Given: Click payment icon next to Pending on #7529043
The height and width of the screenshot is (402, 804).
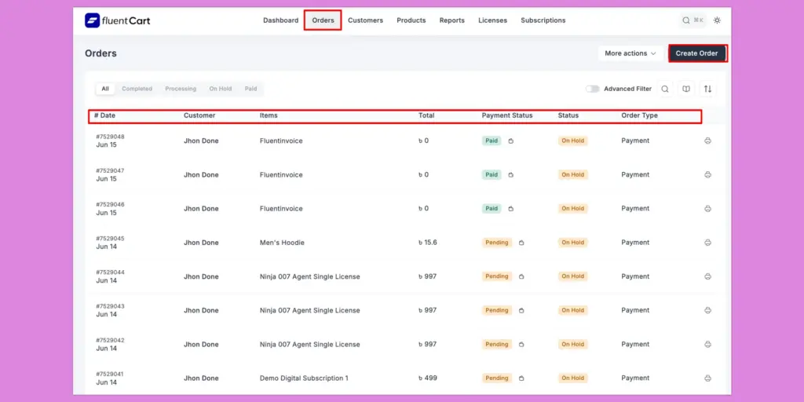Looking at the screenshot, I should 521,310.
